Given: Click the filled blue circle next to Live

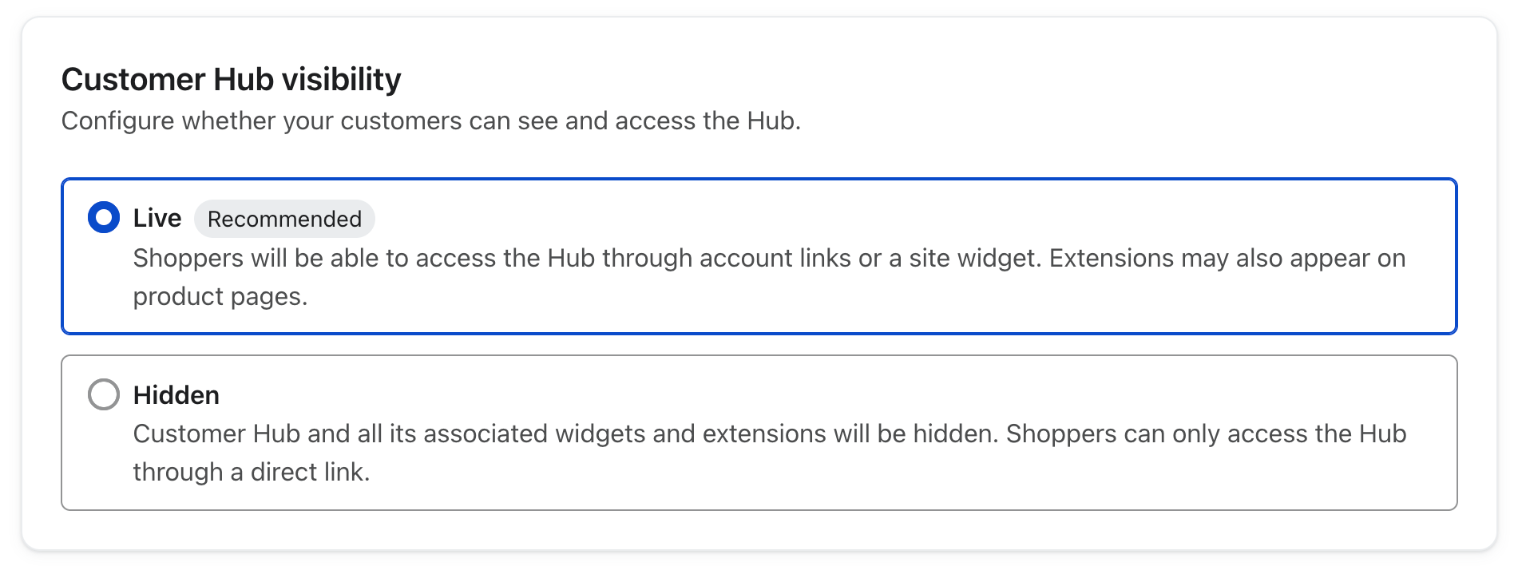Looking at the screenshot, I should point(104,217).
